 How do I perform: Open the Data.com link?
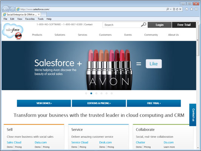(41, 142)
